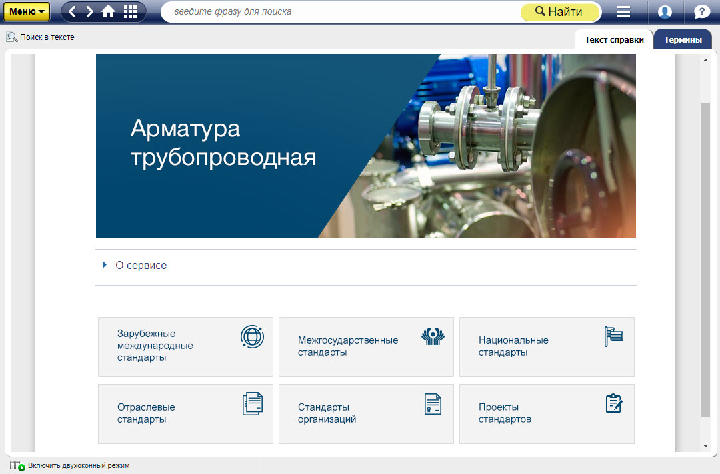Click the Поиск в тексте magnifier icon
The height and width of the screenshot is (474, 720).
pos(12,37)
